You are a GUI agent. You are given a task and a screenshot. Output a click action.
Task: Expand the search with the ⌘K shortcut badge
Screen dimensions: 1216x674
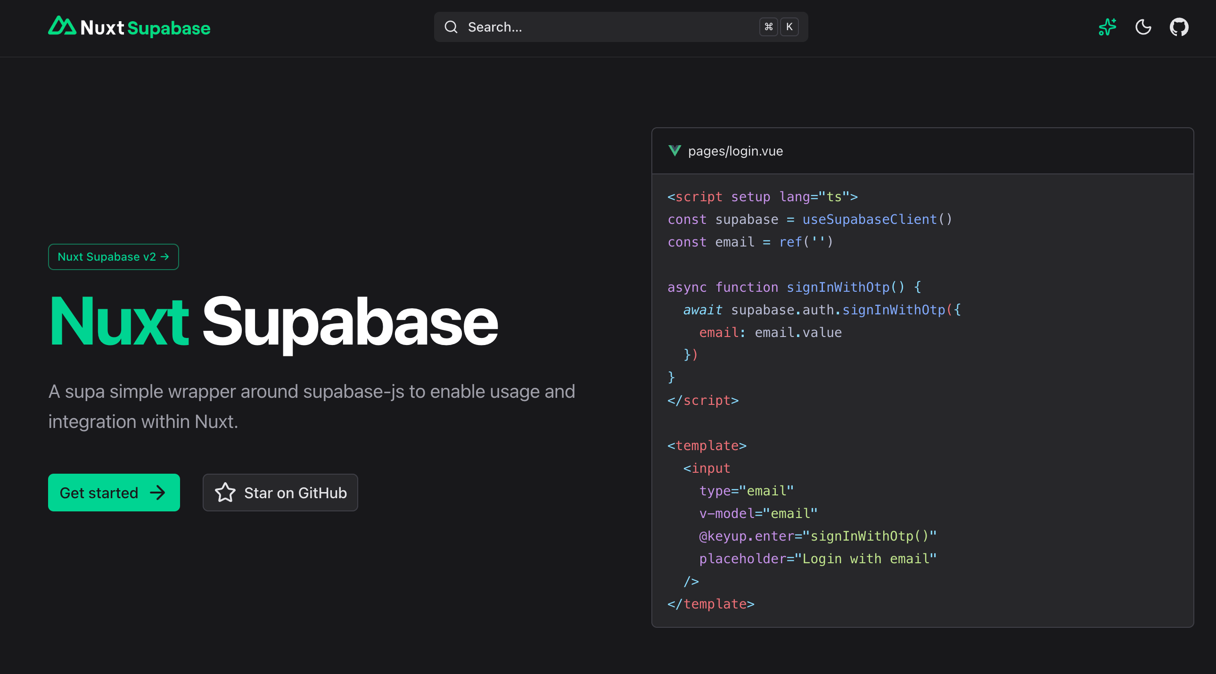pos(769,26)
